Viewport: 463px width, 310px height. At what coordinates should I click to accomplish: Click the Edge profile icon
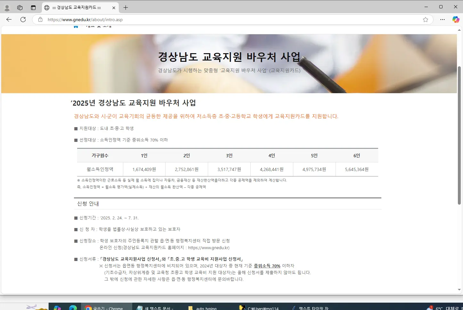(7, 7)
